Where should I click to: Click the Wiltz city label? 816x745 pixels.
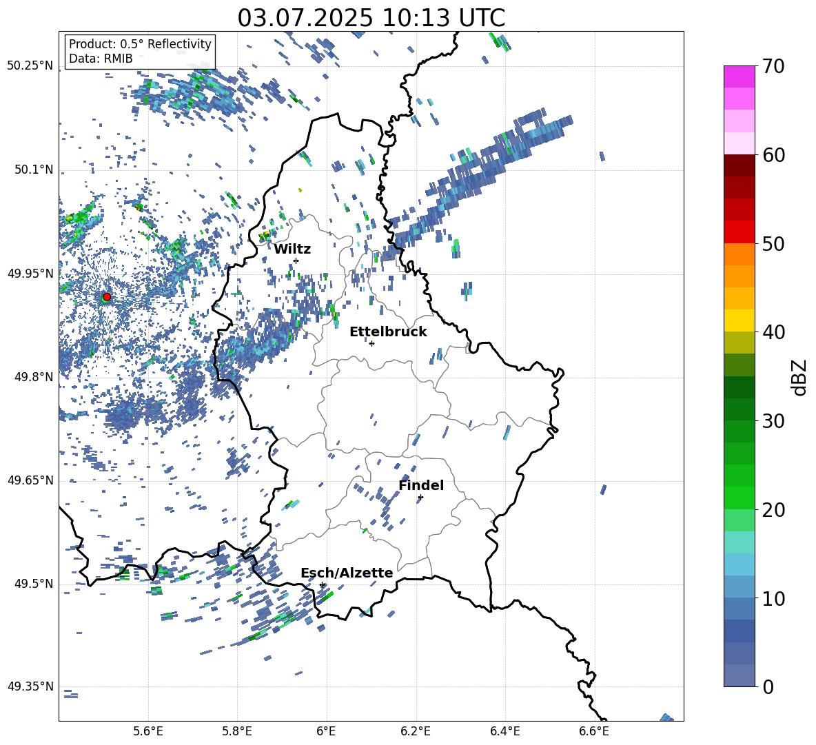coord(292,249)
